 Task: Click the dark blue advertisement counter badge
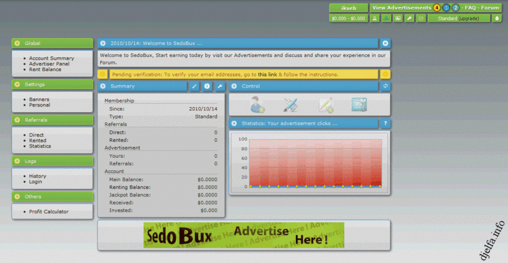pos(446,8)
